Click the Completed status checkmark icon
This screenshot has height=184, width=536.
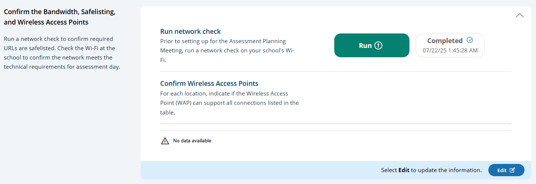(x=470, y=40)
